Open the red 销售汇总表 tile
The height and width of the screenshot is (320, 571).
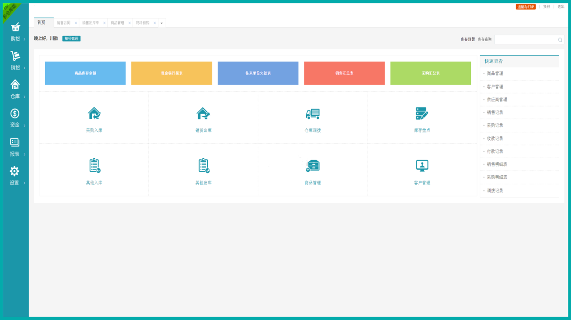click(344, 73)
